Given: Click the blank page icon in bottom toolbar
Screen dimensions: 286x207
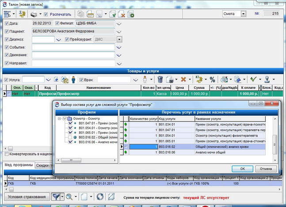Looking at the screenshot, I should [84, 197].
